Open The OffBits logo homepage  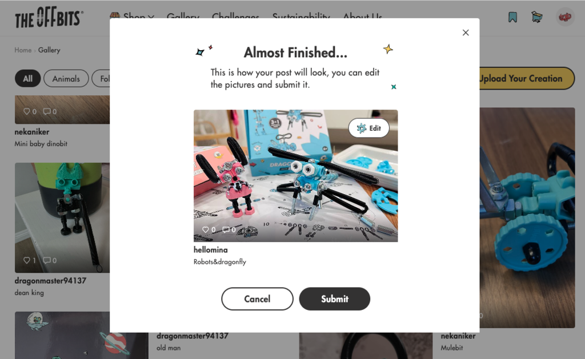coord(49,17)
